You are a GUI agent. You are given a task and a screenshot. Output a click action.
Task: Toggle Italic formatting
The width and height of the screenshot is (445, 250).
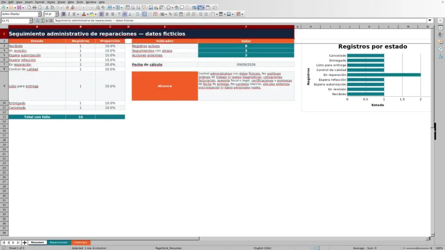69,14
